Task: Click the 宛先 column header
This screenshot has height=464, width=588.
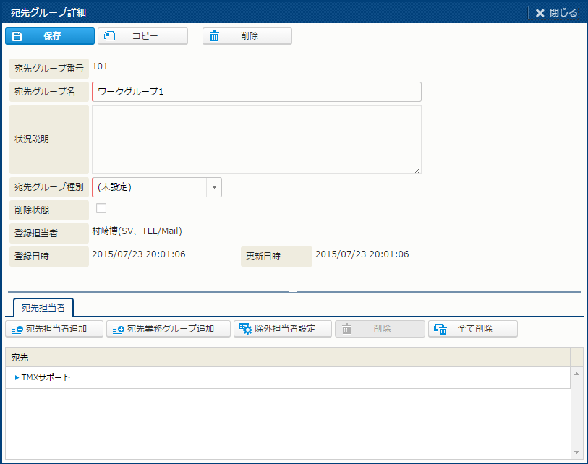Action: (287, 358)
